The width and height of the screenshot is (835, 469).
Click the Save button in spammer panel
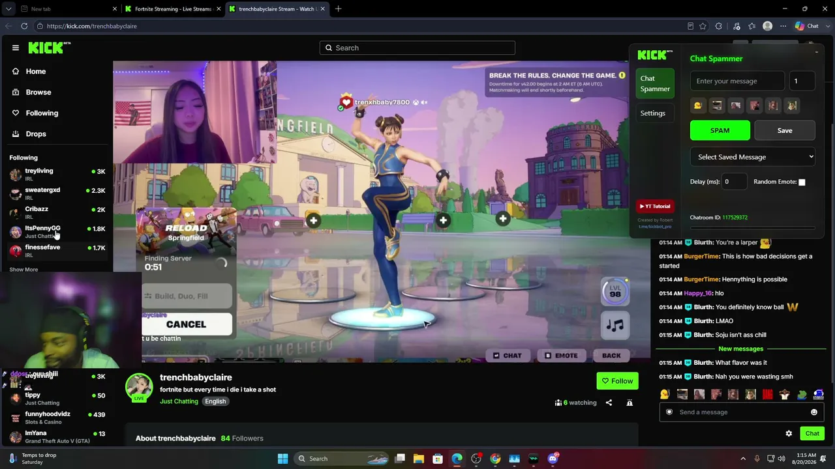785,130
